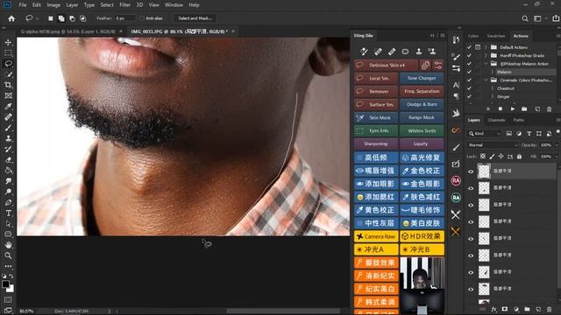Select the Brush tool in left toolbar

(8, 128)
